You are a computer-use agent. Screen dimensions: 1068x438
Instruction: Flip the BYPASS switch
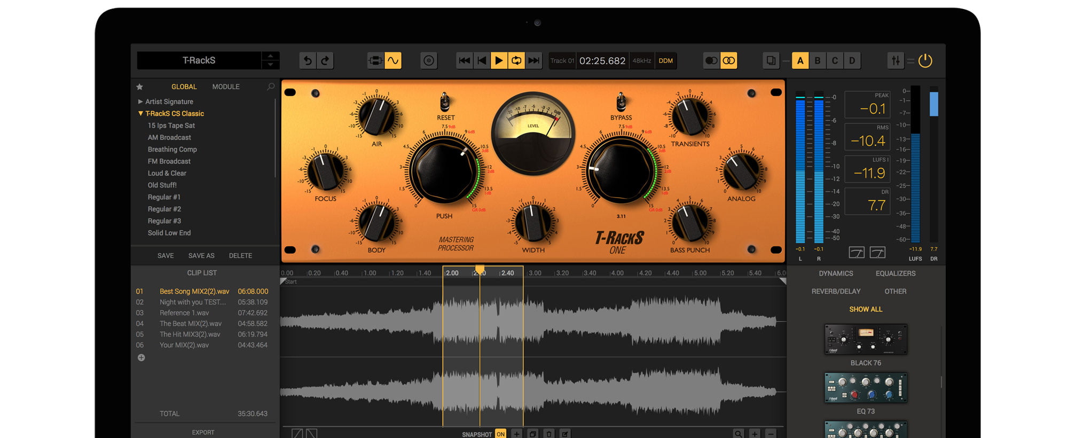(x=621, y=101)
